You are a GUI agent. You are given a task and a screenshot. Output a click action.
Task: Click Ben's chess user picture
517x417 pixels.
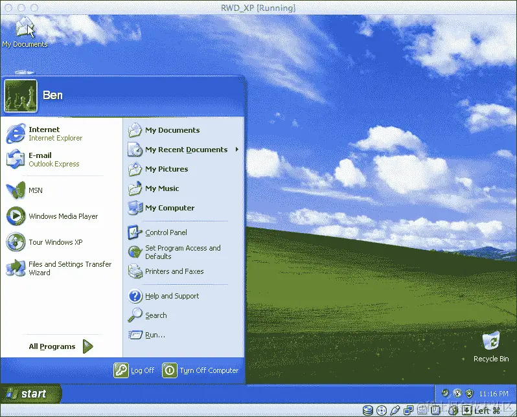click(21, 96)
